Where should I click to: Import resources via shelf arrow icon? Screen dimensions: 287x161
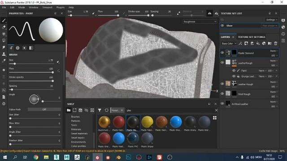[92, 110]
